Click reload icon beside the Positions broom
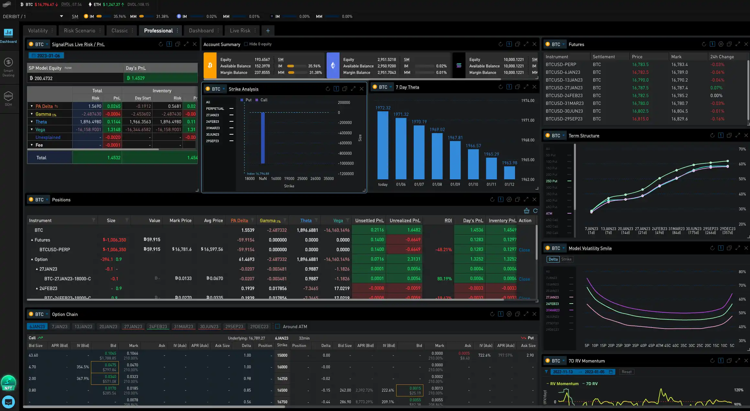 tap(535, 211)
